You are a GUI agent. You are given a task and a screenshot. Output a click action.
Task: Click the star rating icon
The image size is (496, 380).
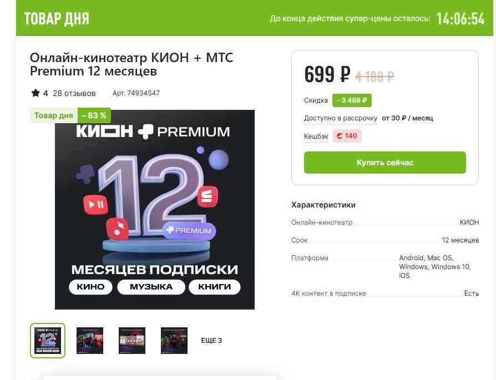36,93
